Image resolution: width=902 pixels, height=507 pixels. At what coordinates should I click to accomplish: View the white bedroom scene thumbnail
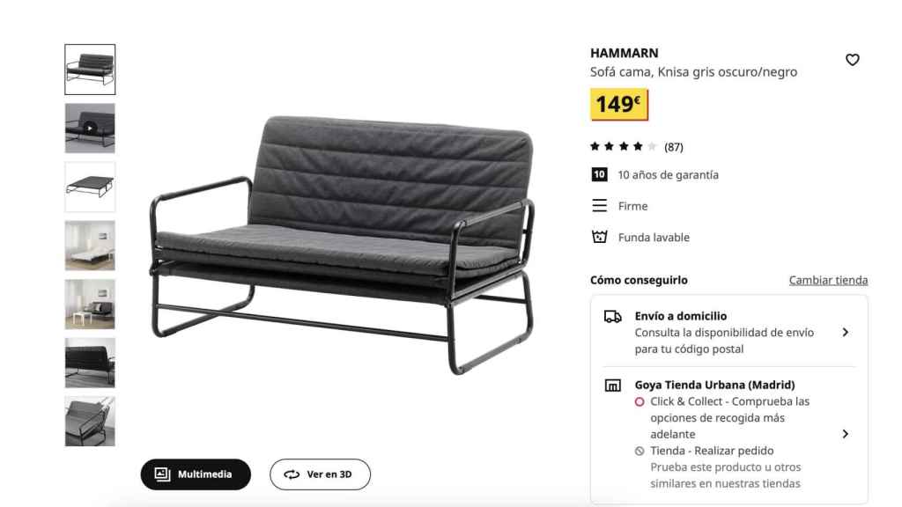[90, 246]
